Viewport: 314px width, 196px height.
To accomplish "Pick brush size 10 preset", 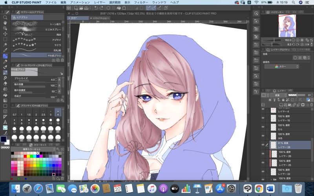I will (x=44, y=122).
